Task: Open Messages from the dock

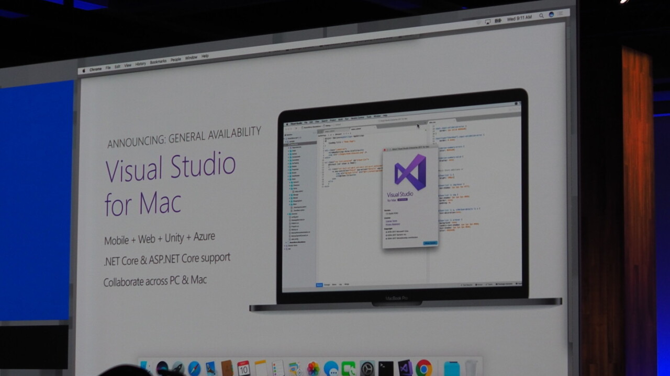Action: (331, 368)
